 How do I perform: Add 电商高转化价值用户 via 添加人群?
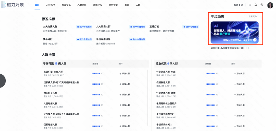(239, 105)
